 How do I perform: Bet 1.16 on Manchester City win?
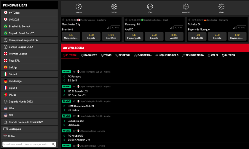(x=71, y=36)
